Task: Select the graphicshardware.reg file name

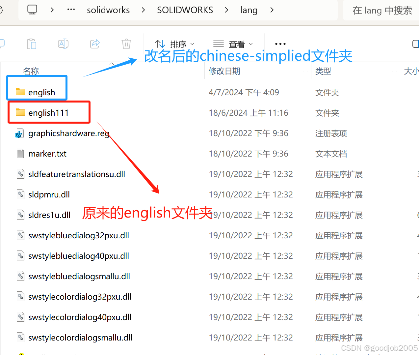Action: pyautogui.click(x=69, y=133)
